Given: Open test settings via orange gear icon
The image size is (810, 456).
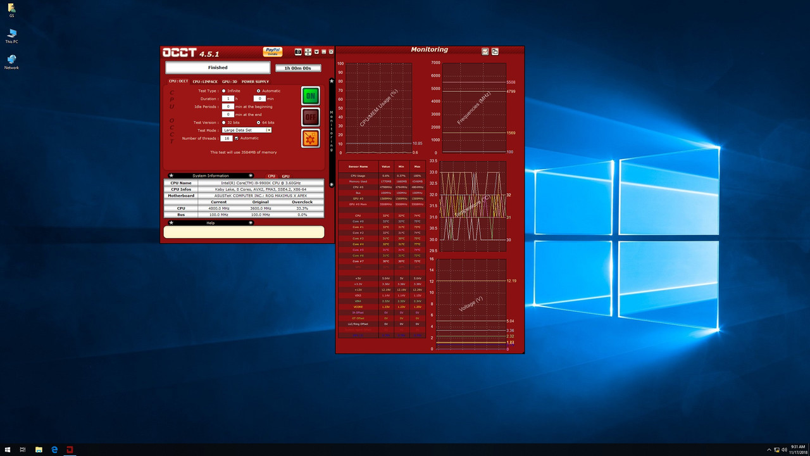Looking at the screenshot, I should 310,138.
